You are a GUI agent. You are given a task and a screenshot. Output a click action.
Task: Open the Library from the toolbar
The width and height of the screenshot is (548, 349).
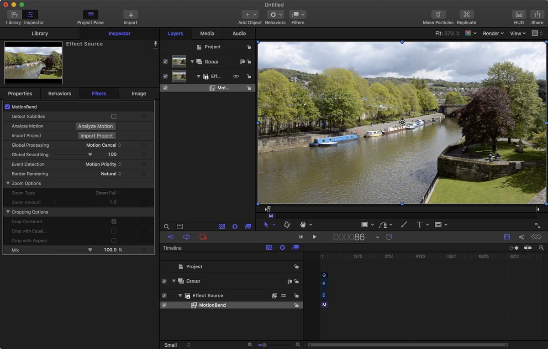[x=14, y=15]
